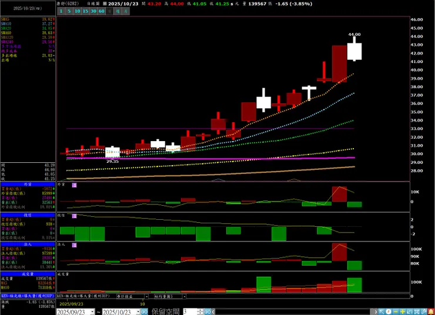The width and height of the screenshot is (435, 315).
Task: Click the diagonal arrow cursor icon
Action: coord(381,311)
